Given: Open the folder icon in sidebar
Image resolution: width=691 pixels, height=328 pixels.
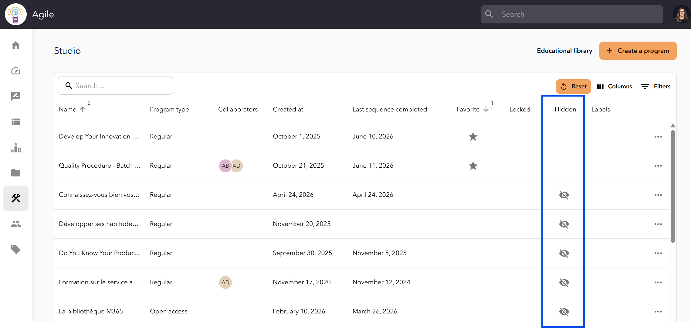Looking at the screenshot, I should [x=16, y=173].
